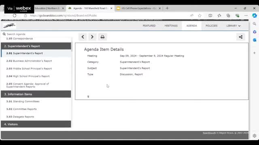Print the agenda item
This screenshot has width=259, height=145.
tap(102, 37)
